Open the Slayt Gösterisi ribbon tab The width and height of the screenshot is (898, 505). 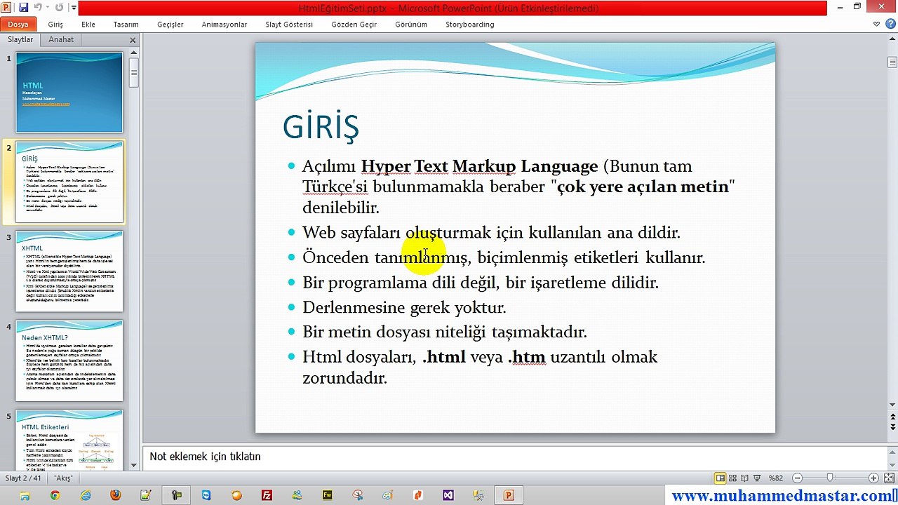click(x=289, y=25)
